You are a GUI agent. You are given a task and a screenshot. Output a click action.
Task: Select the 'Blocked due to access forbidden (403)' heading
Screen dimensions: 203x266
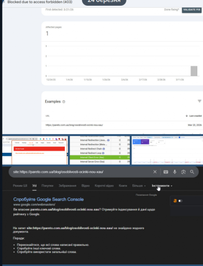point(40,2)
